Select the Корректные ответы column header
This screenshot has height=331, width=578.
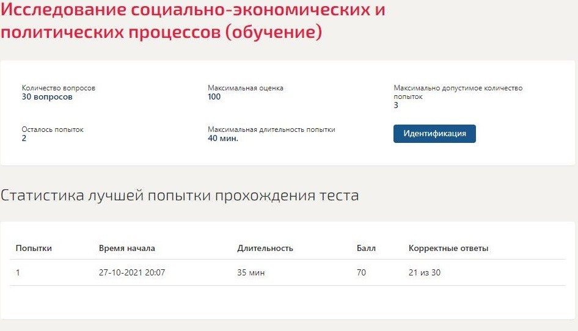click(448, 248)
